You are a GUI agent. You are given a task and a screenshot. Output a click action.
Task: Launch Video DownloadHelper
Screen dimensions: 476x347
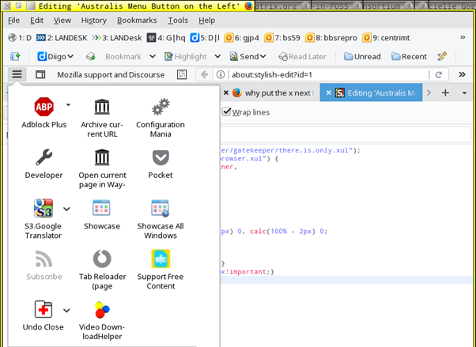(x=102, y=310)
